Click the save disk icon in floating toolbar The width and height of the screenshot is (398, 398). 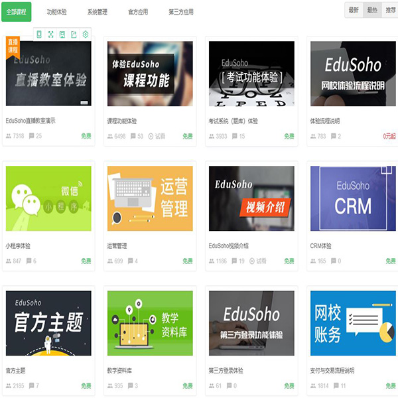62,34
